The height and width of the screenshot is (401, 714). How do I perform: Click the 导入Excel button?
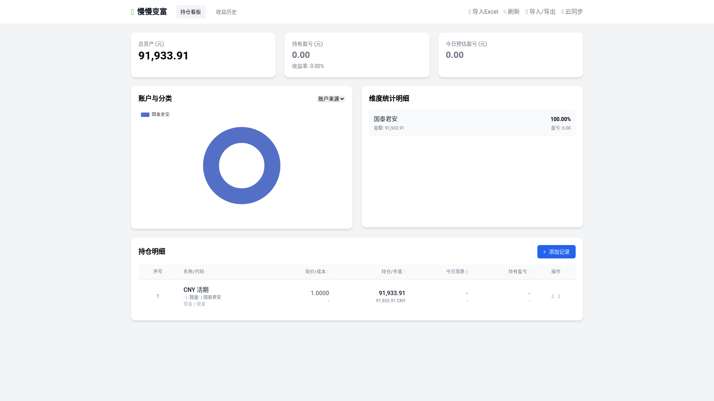pyautogui.click(x=483, y=12)
